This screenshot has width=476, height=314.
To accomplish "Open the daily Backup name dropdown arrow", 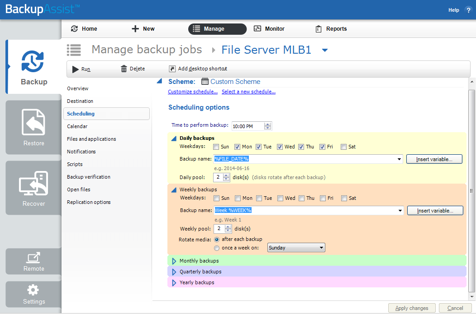I will (399, 159).
